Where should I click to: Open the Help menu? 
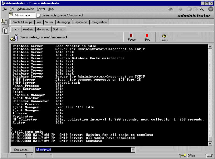coord(51,9)
